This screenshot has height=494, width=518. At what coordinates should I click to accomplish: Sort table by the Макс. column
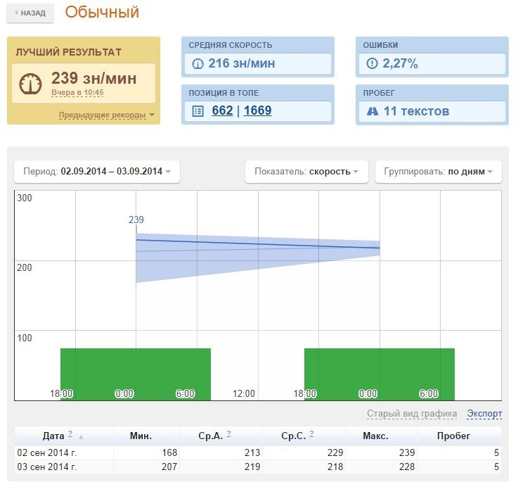(375, 436)
